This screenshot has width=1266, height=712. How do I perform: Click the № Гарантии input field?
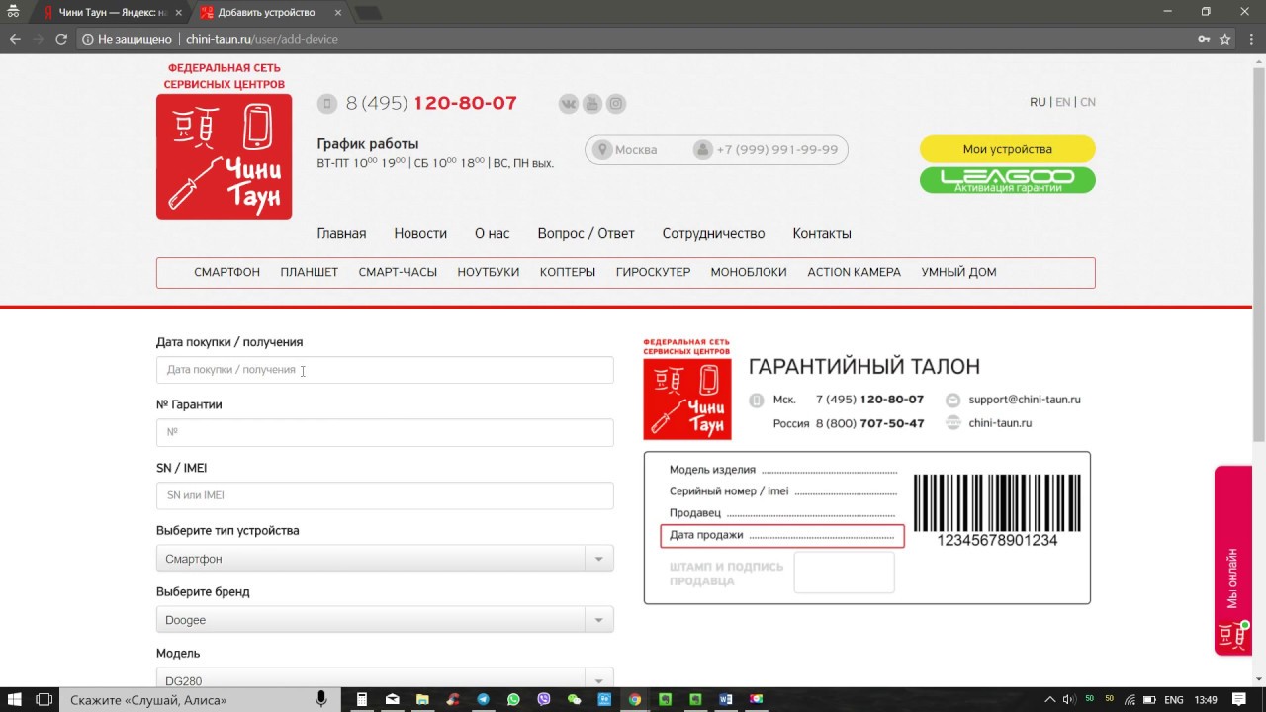[385, 432]
